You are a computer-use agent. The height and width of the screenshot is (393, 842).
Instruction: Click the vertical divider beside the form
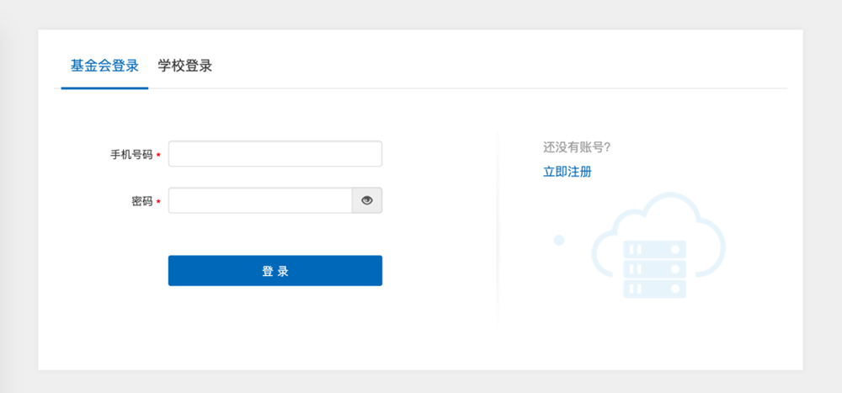[x=498, y=227]
